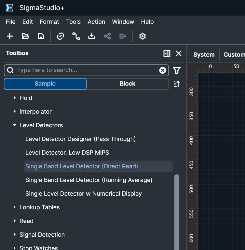Image resolution: width=245 pixels, height=250 pixels.
Task: Clear the toolbox search field
Action: click(x=163, y=70)
